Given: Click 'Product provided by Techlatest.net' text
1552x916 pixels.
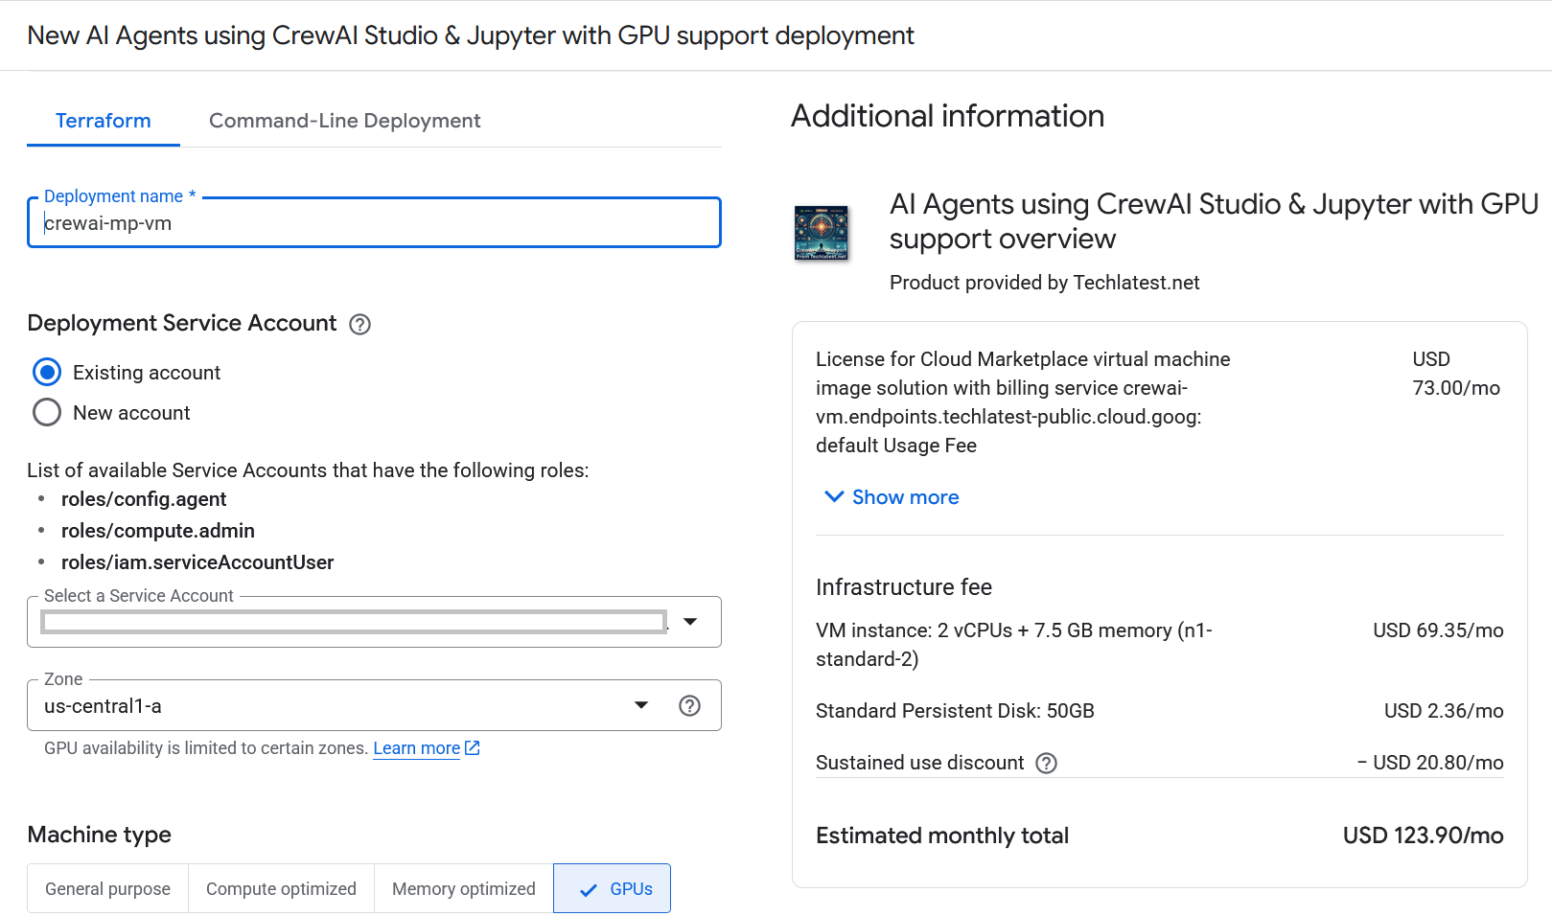Looking at the screenshot, I should [1045, 283].
